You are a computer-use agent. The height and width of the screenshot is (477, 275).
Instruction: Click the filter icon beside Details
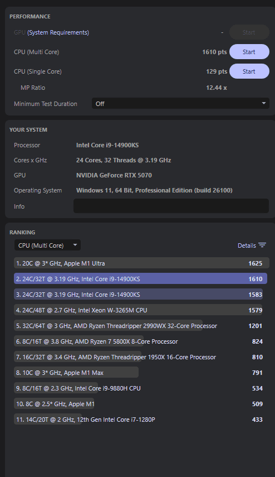pos(262,245)
